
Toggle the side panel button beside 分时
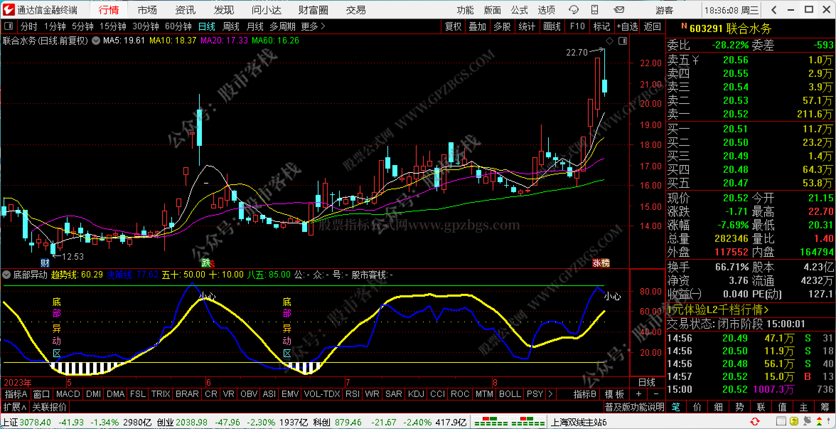8,26
